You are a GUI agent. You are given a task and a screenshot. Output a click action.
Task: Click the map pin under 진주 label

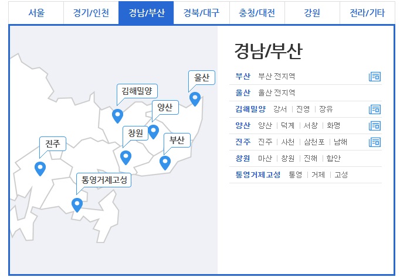[40, 169]
